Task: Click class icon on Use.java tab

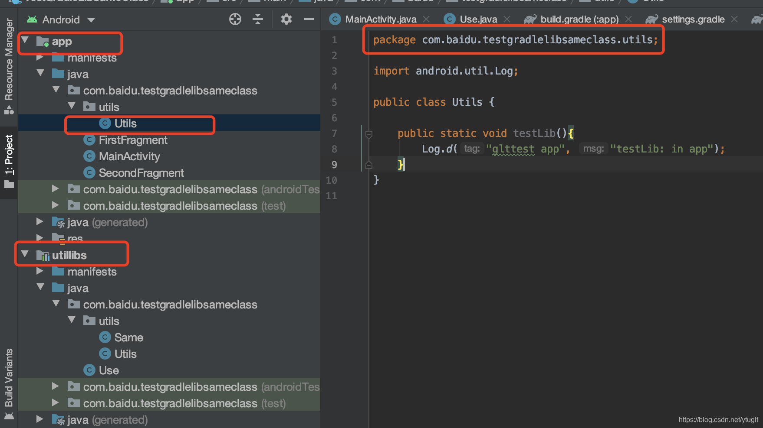Action: pyautogui.click(x=450, y=19)
